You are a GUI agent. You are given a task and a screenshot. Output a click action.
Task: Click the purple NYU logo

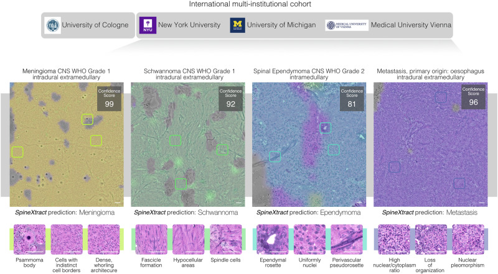pyautogui.click(x=148, y=25)
